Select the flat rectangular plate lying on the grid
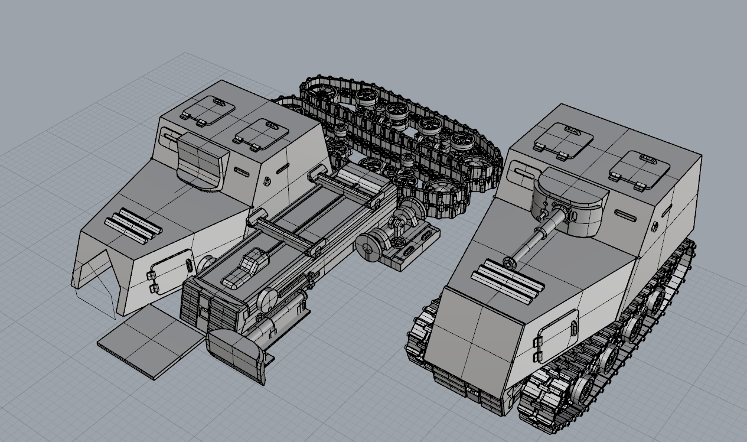 click(152, 342)
